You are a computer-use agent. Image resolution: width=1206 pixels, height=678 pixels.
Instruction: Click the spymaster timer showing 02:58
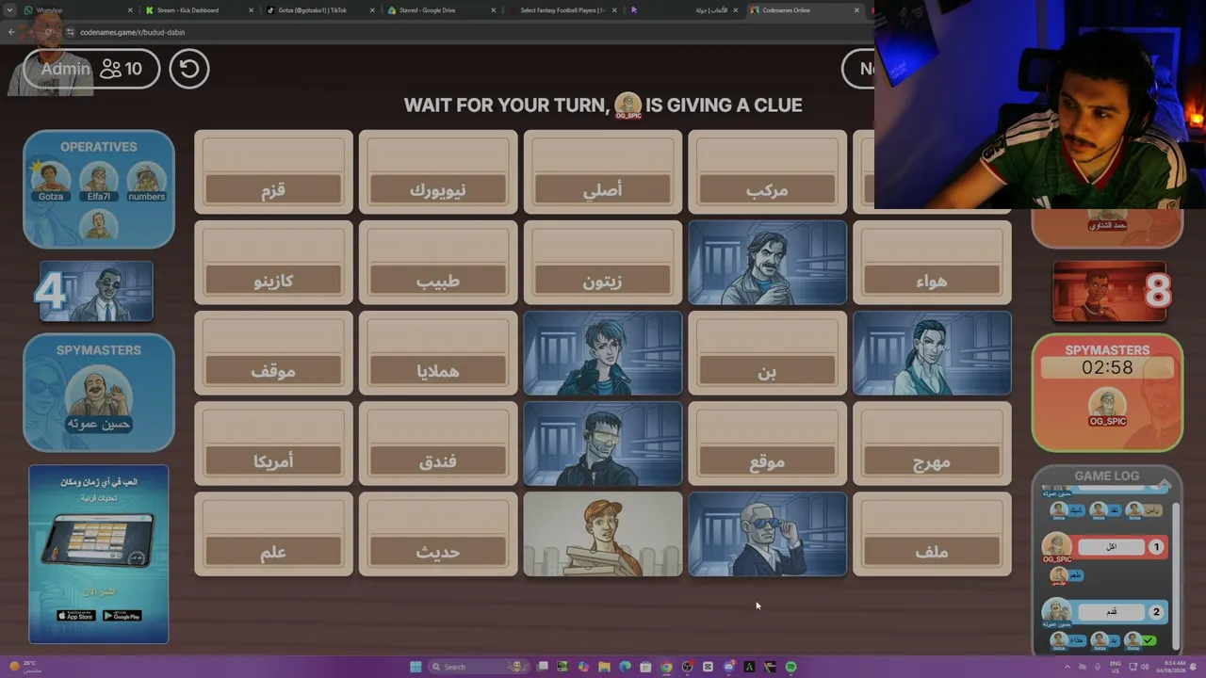(1107, 367)
